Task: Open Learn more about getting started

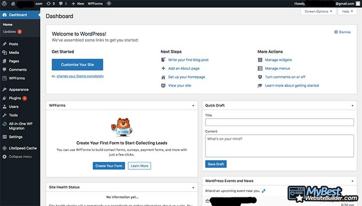Action: coord(292,86)
